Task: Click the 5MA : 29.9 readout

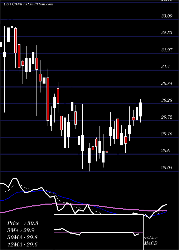Action: pyautogui.click(x=21, y=230)
